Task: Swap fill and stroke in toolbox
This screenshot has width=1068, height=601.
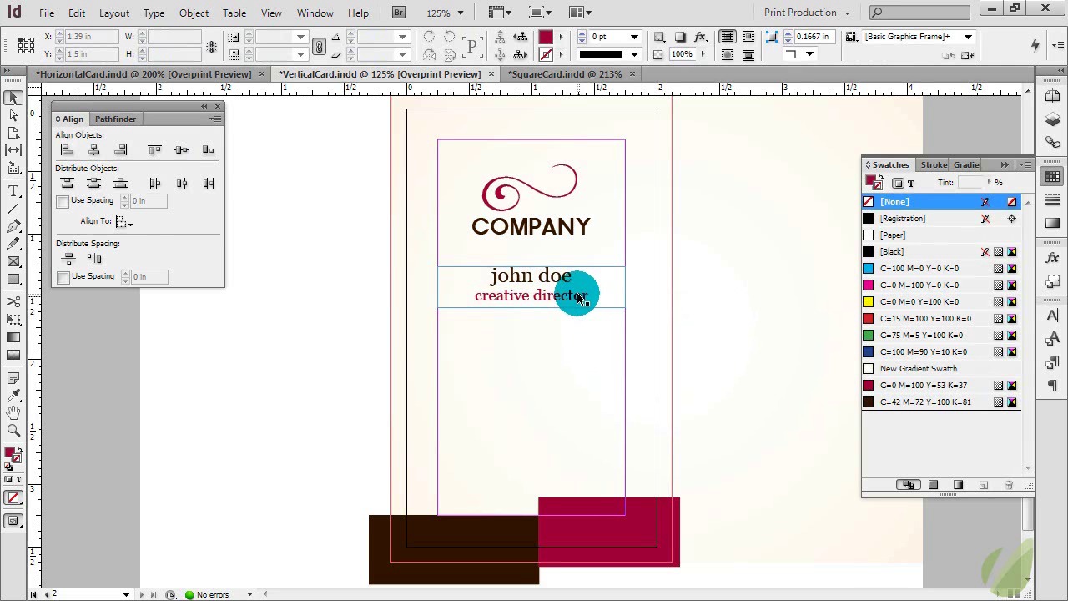Action: point(18,449)
